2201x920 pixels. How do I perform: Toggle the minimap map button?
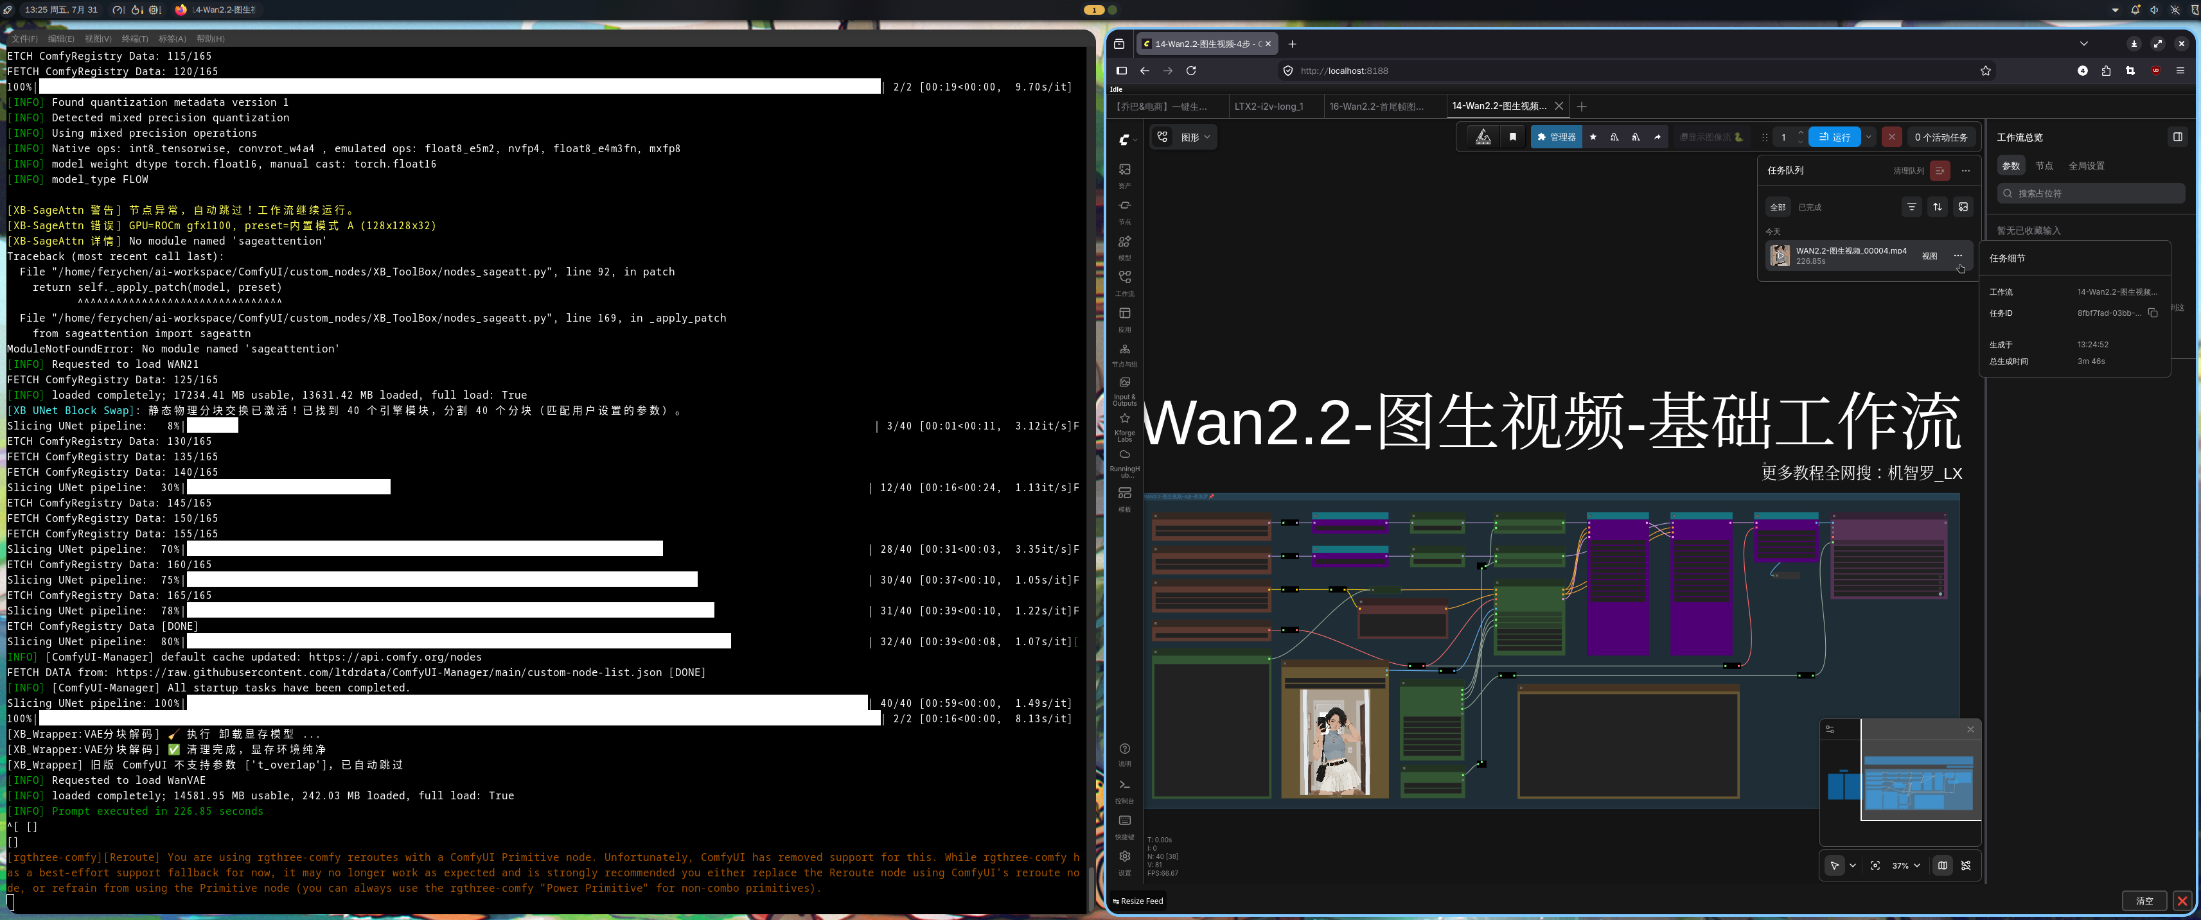[1942, 865]
